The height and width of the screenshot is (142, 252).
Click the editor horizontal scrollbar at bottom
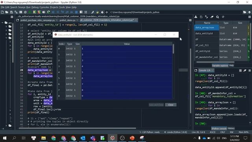(x=77, y=128)
